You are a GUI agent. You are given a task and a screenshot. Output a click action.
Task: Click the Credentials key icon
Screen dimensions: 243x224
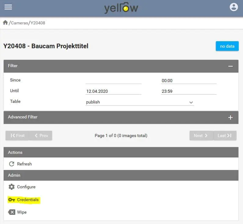tap(12, 200)
